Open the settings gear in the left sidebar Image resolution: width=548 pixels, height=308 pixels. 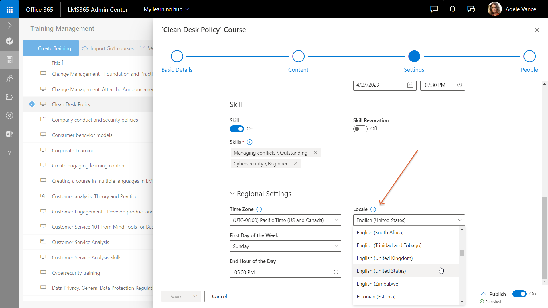[9, 115]
